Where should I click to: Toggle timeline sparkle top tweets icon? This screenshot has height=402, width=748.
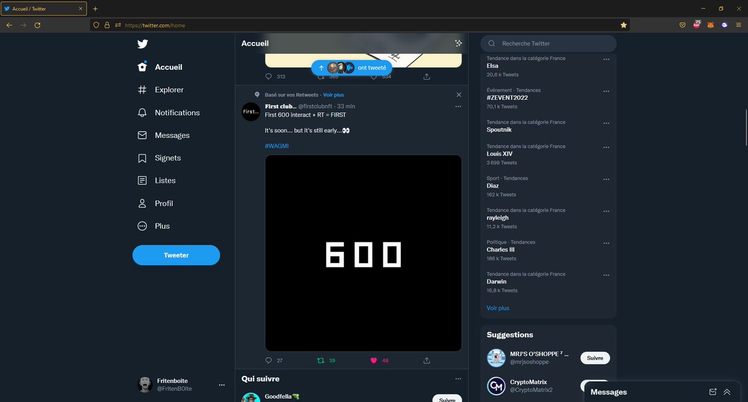pos(458,44)
